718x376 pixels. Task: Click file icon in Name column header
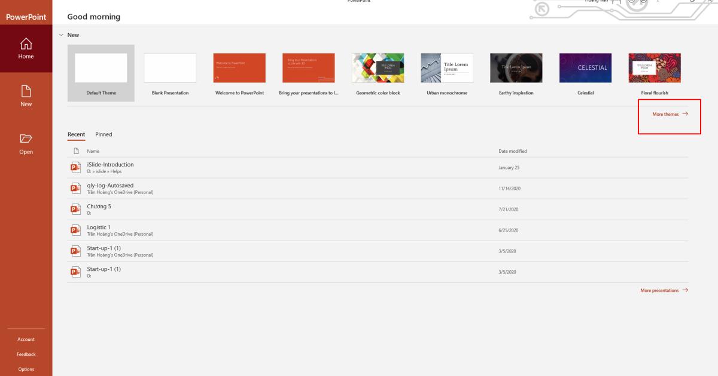[x=75, y=151]
